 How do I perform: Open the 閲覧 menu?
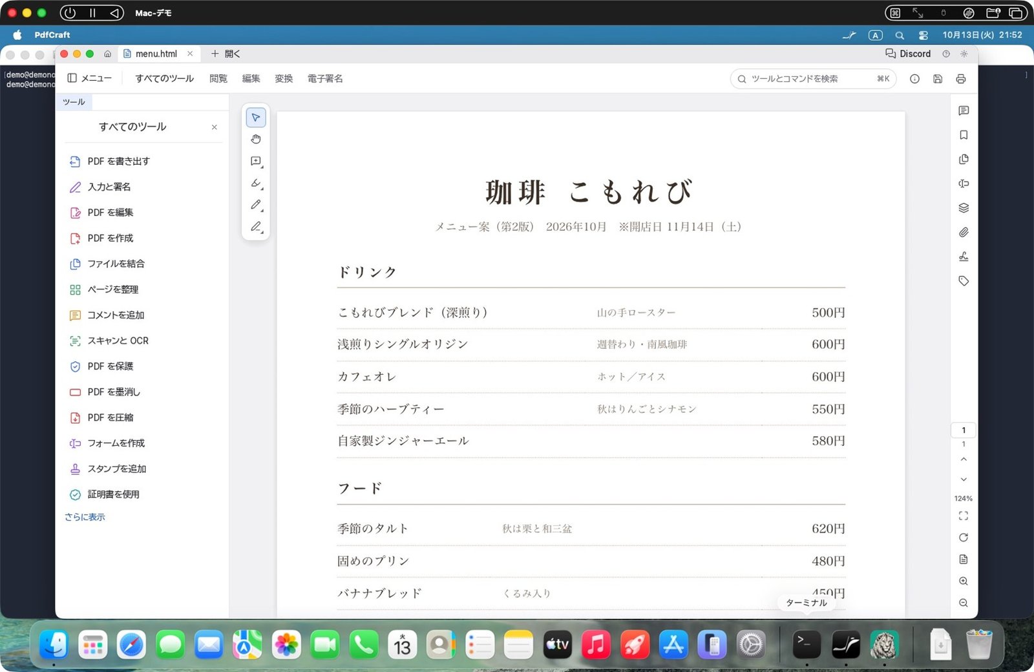coord(218,78)
